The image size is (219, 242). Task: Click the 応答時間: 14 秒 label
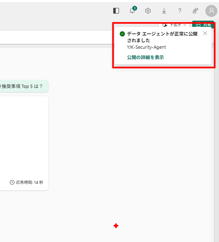point(29,183)
